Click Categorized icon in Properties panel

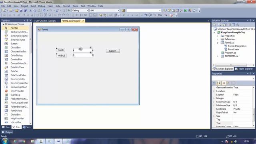pos(214,83)
